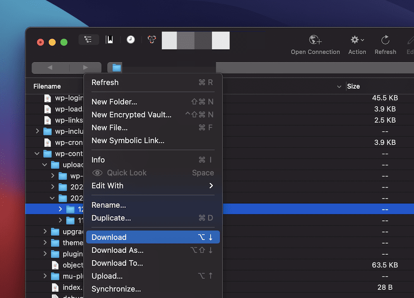Click the Open Connection globe icon

315,40
